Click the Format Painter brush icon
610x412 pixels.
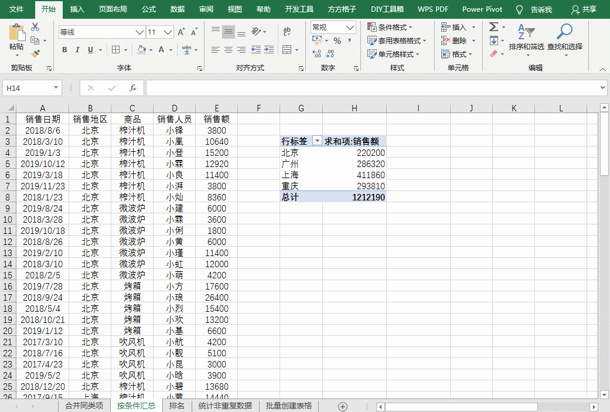point(35,53)
